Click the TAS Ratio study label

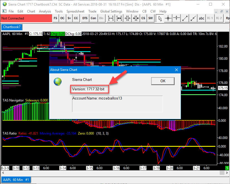[9, 133]
